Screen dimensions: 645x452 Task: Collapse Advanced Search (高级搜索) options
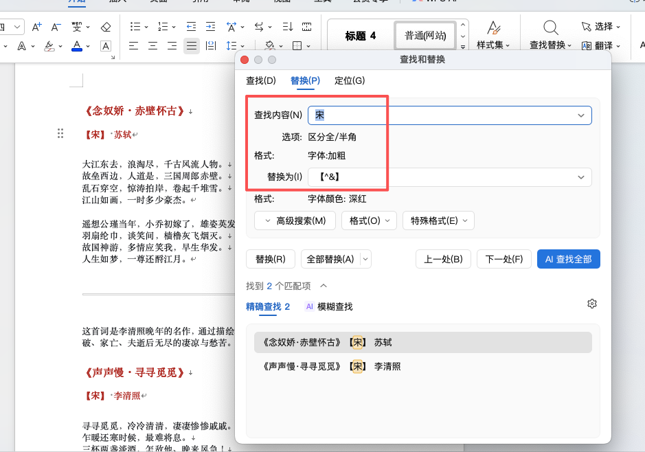coord(295,221)
